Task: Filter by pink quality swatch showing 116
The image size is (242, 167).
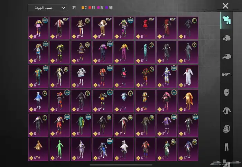Action: [100, 7]
